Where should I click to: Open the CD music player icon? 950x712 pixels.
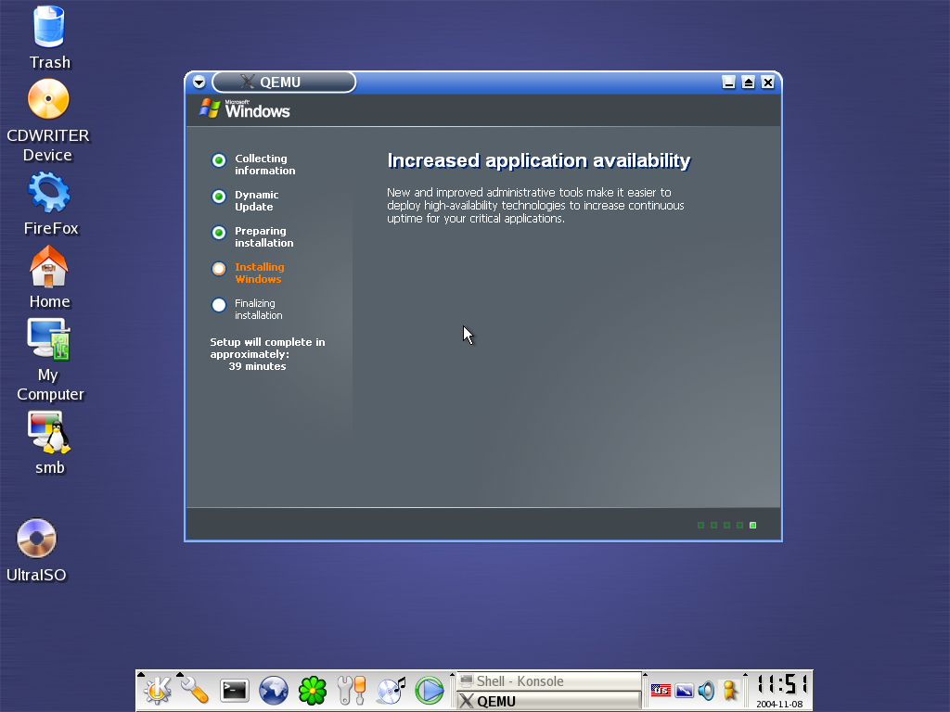click(391, 690)
